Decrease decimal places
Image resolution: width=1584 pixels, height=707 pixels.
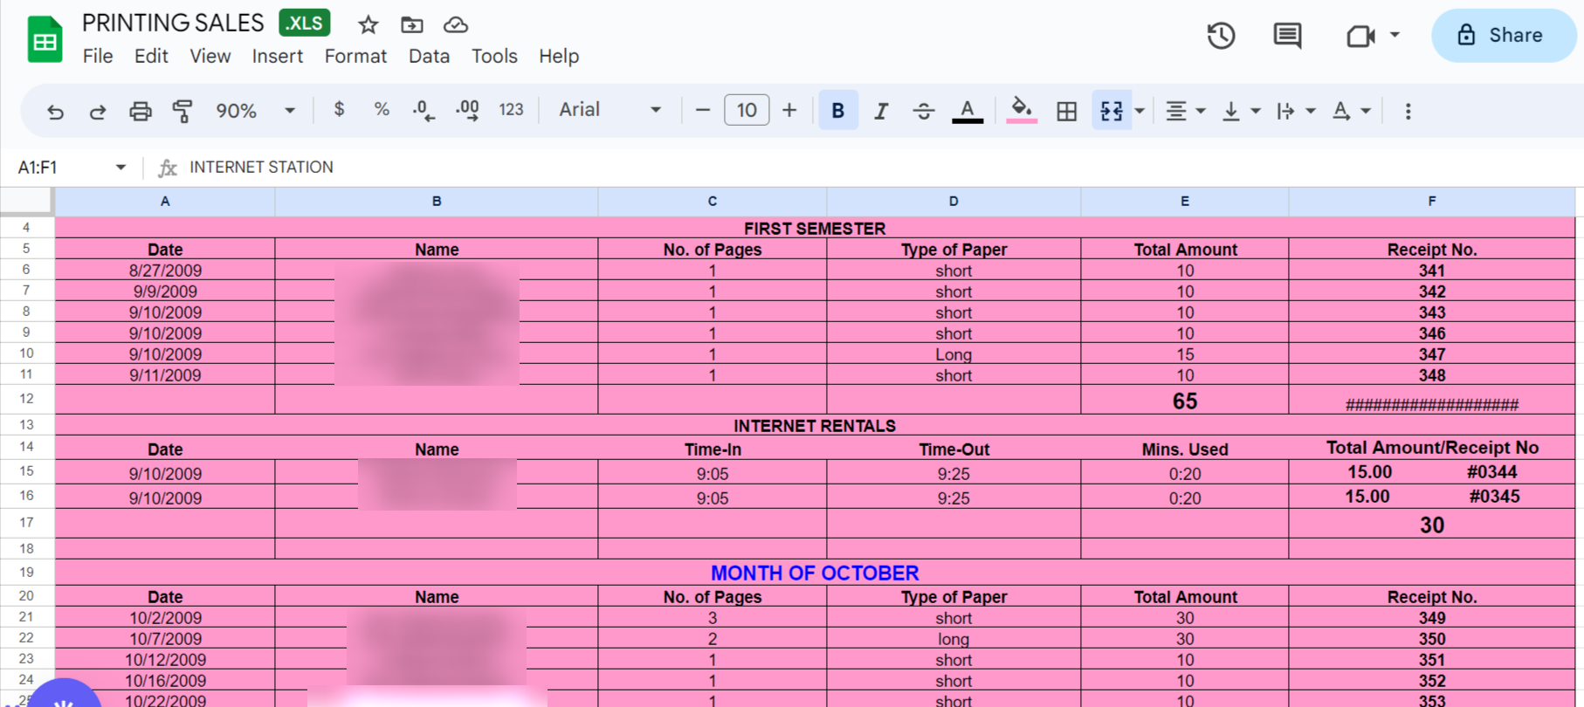click(x=424, y=110)
